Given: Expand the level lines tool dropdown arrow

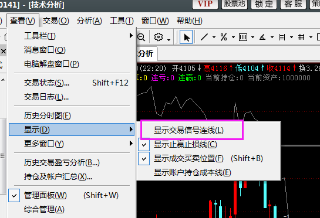Looking at the screenshot, I should [291, 38].
